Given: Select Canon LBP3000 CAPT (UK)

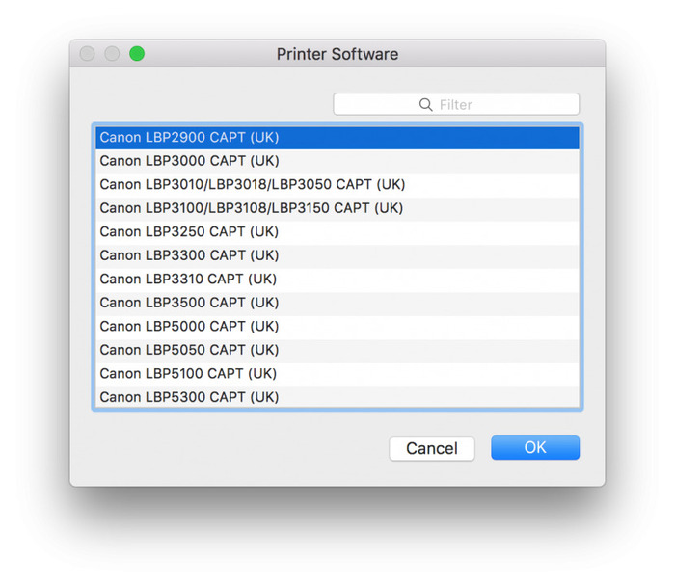Looking at the screenshot, I should [337, 161].
